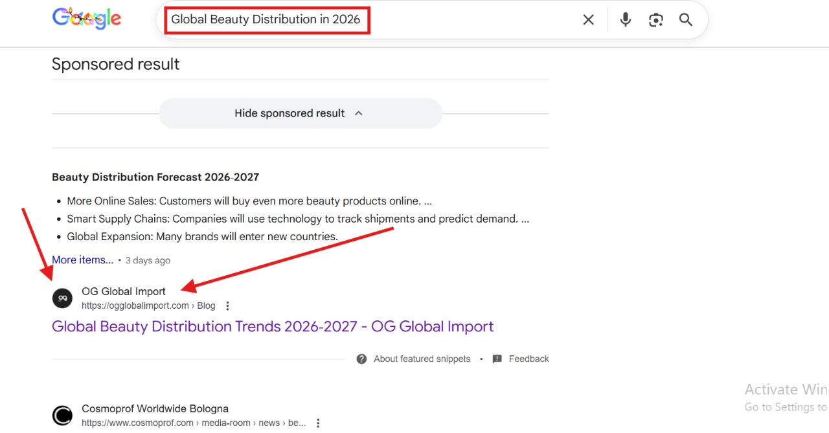Click the Feedback text link
Screen dimensions: 829x433
[528, 359]
